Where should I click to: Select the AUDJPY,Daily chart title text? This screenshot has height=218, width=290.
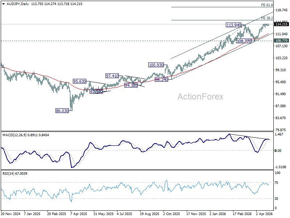click(x=18, y=4)
